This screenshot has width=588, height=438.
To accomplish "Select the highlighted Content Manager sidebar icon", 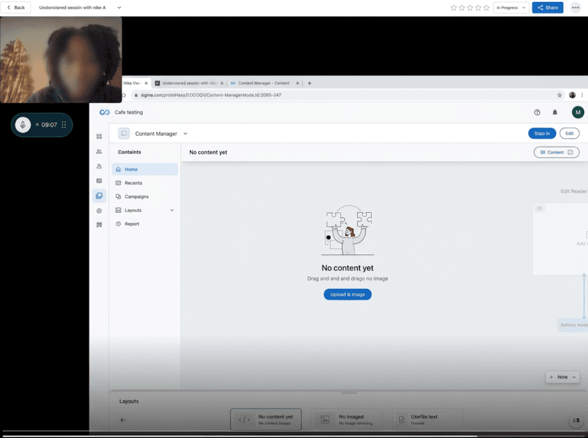I will [99, 196].
